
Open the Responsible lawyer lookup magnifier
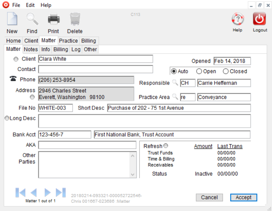click(174, 83)
